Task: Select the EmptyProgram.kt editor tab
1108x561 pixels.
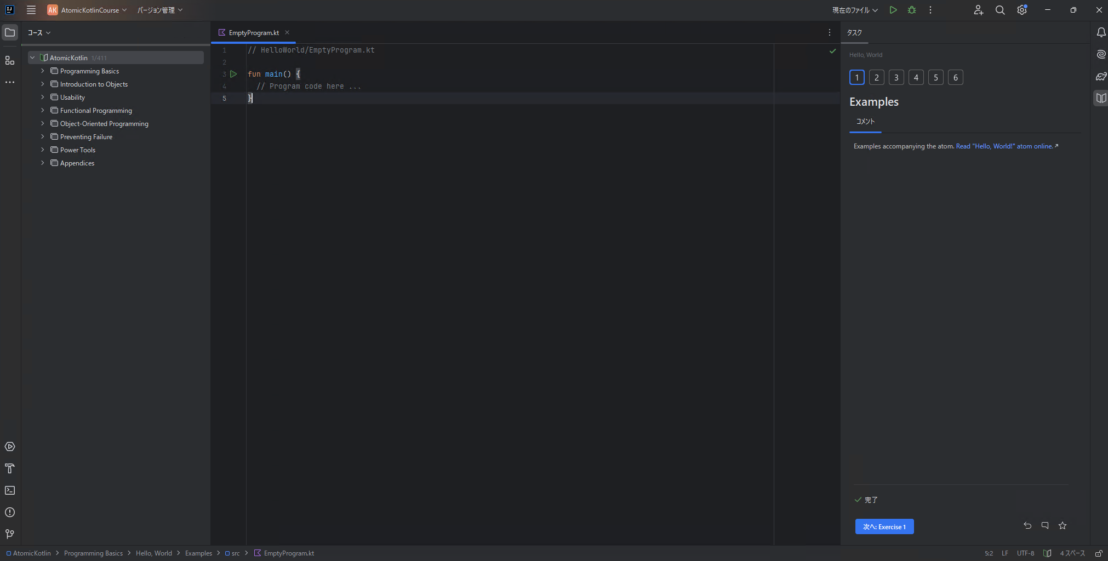Action: point(253,33)
